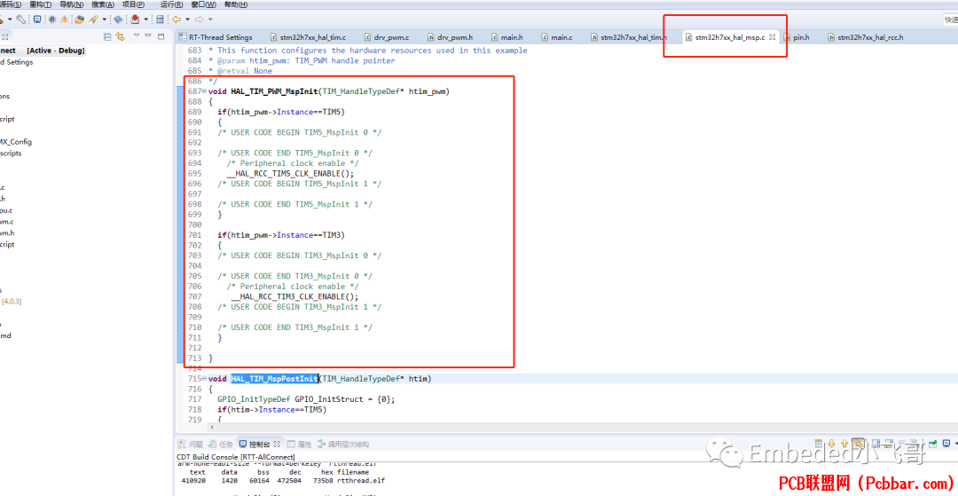This screenshot has width=958, height=496.
Task: Show next console output with down arrow
Action: (831, 444)
